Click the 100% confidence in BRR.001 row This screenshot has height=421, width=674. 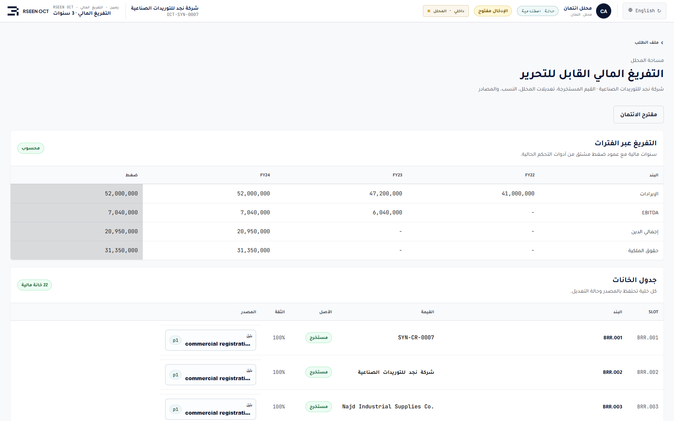tap(279, 338)
